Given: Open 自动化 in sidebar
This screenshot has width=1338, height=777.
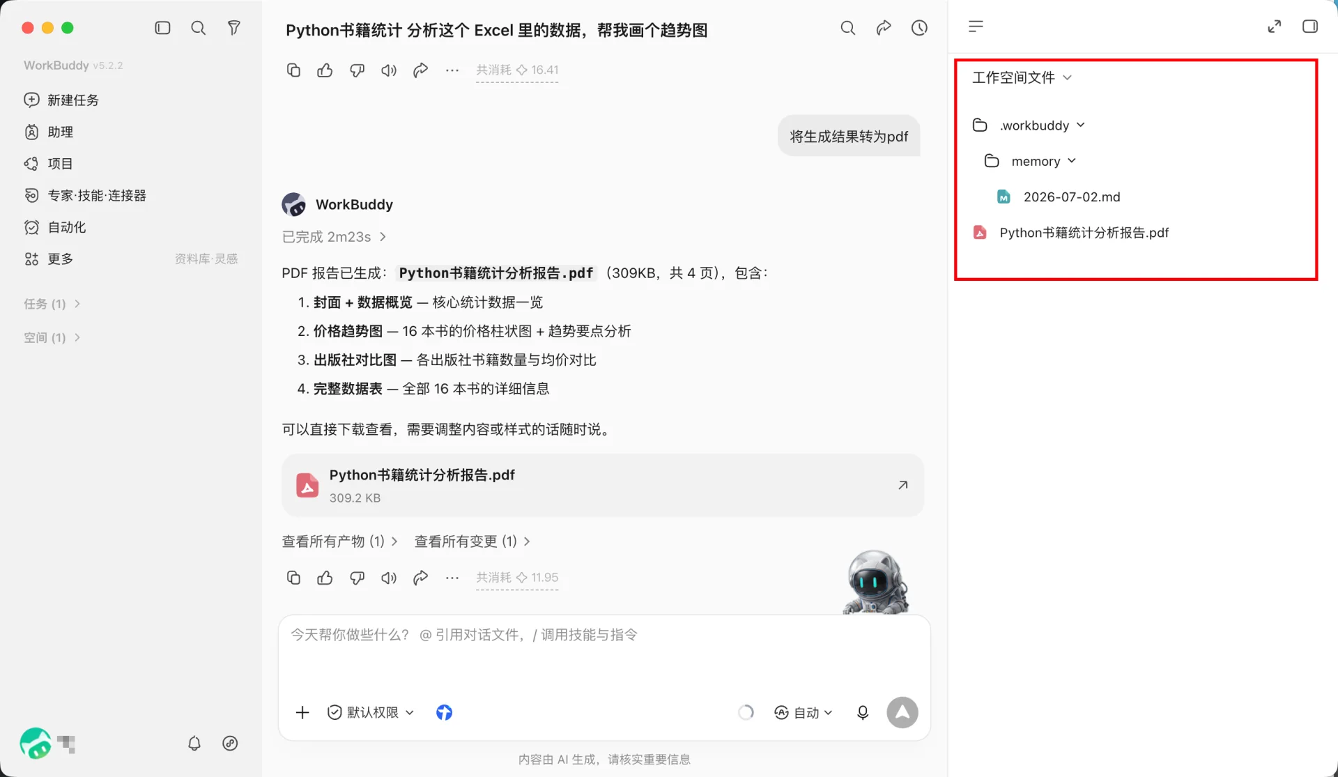Looking at the screenshot, I should 55,227.
